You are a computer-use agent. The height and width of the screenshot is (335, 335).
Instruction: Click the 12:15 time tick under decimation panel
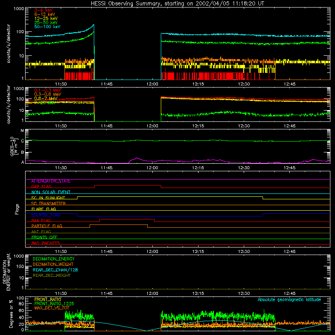pos(198,294)
